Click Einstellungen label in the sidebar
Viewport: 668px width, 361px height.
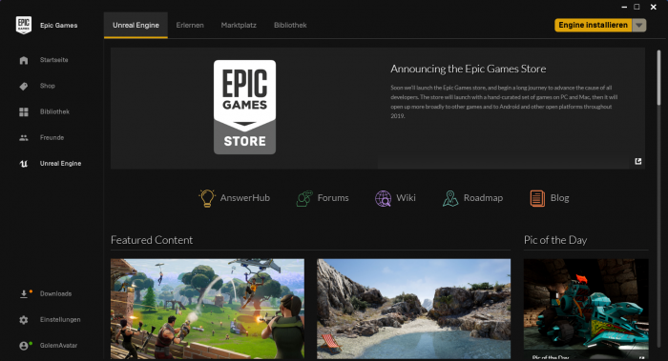pos(60,320)
